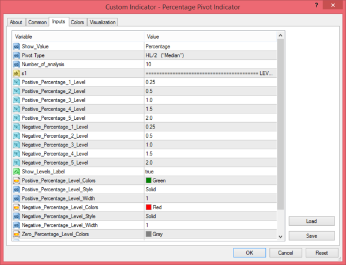Open the Pivot Type HL/2 Median dropdown
This screenshot has width=346, height=265.
pos(210,55)
